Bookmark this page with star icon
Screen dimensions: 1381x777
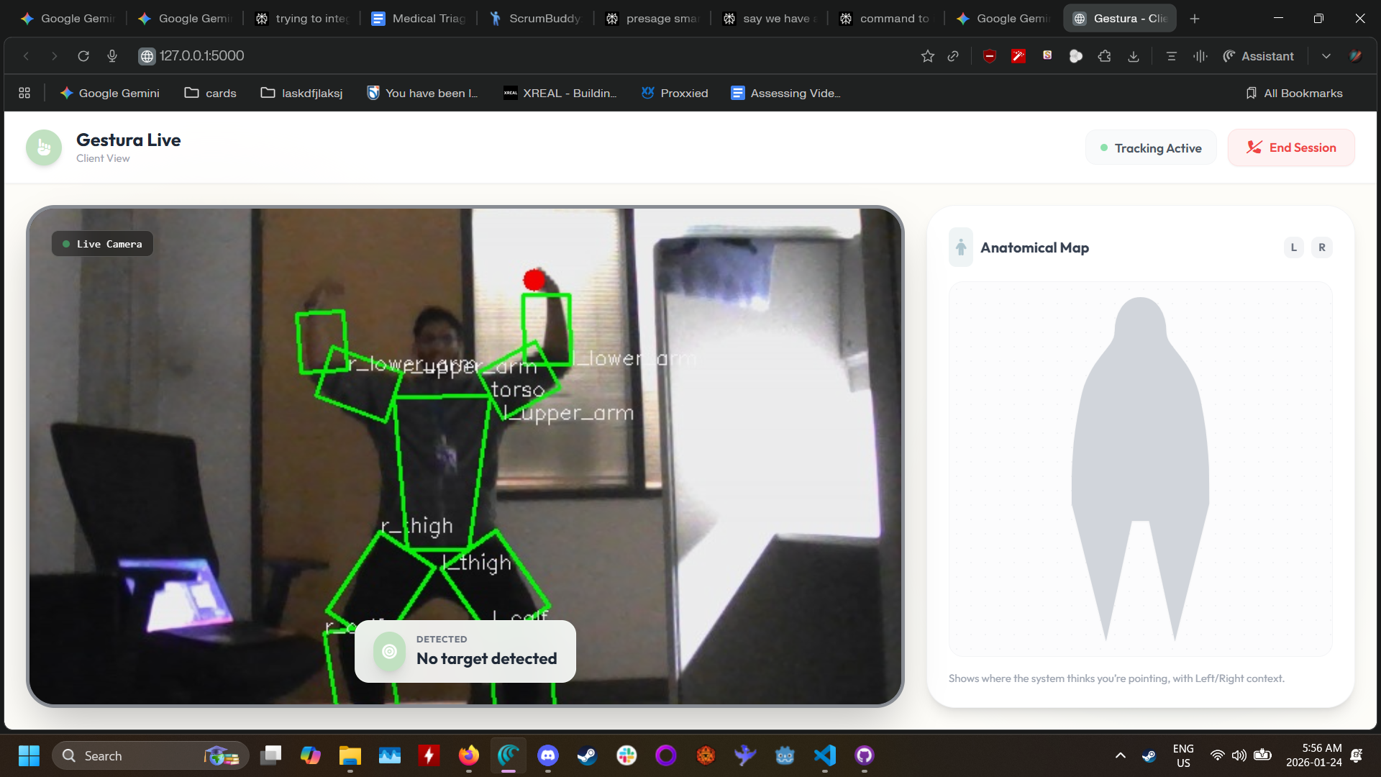[927, 56]
